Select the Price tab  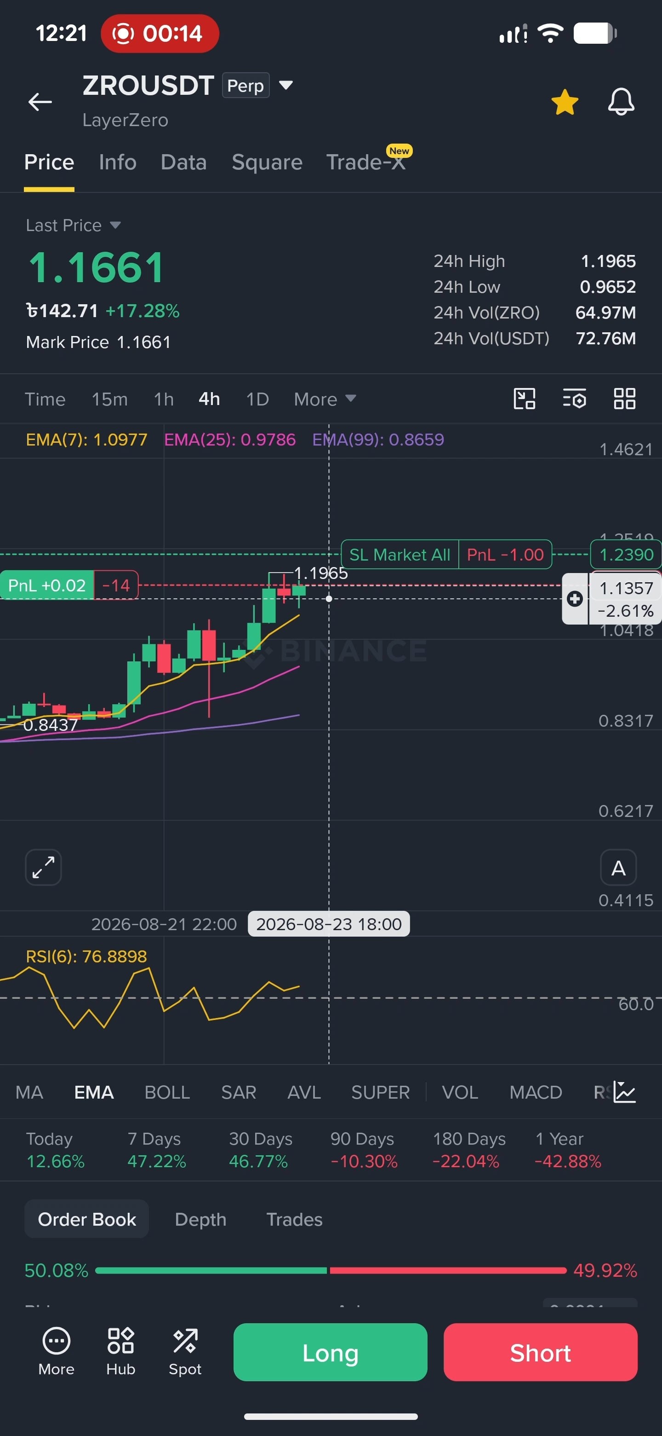[x=49, y=162]
